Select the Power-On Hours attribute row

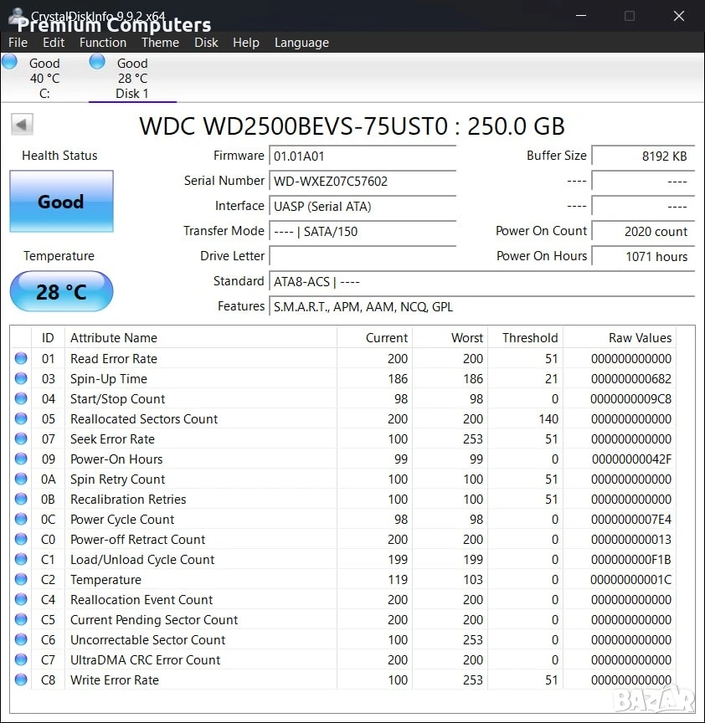click(x=343, y=459)
